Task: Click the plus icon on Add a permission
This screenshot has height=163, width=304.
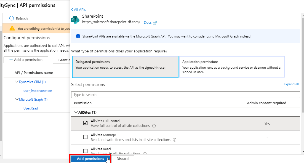Action: coord(11,60)
